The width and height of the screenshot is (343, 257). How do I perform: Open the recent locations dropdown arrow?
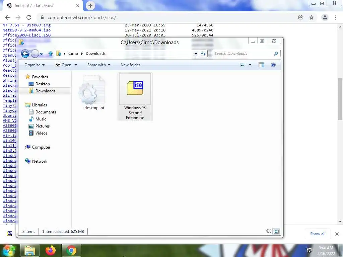click(42, 54)
